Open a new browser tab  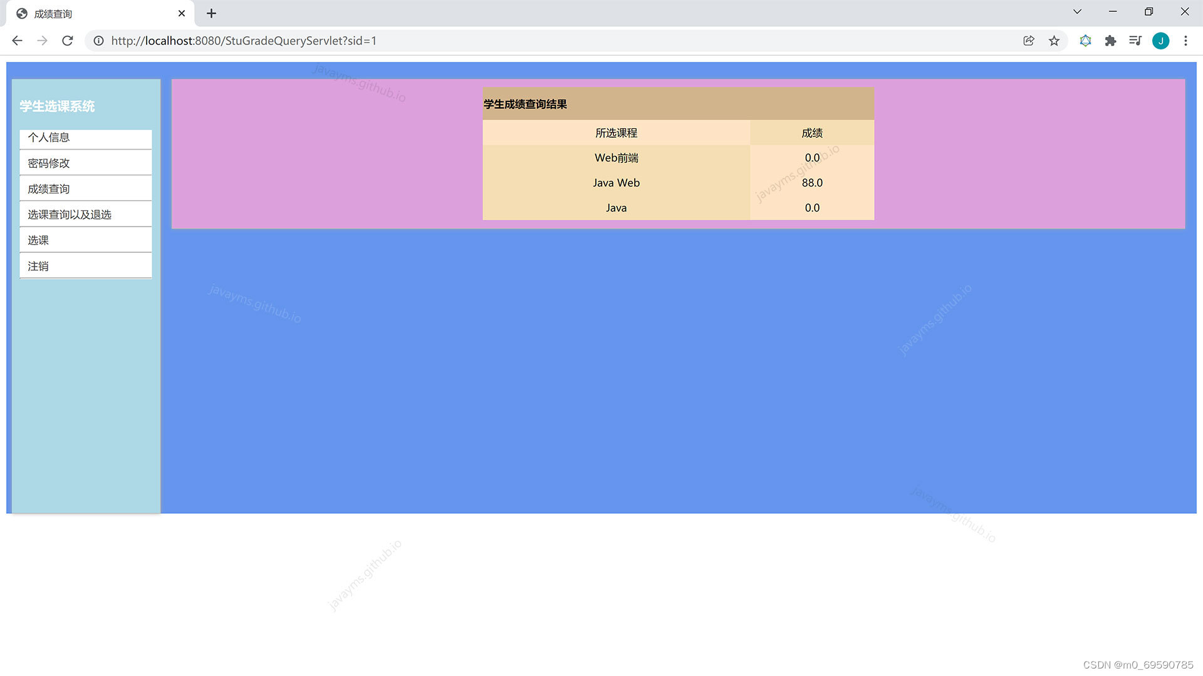point(211,13)
